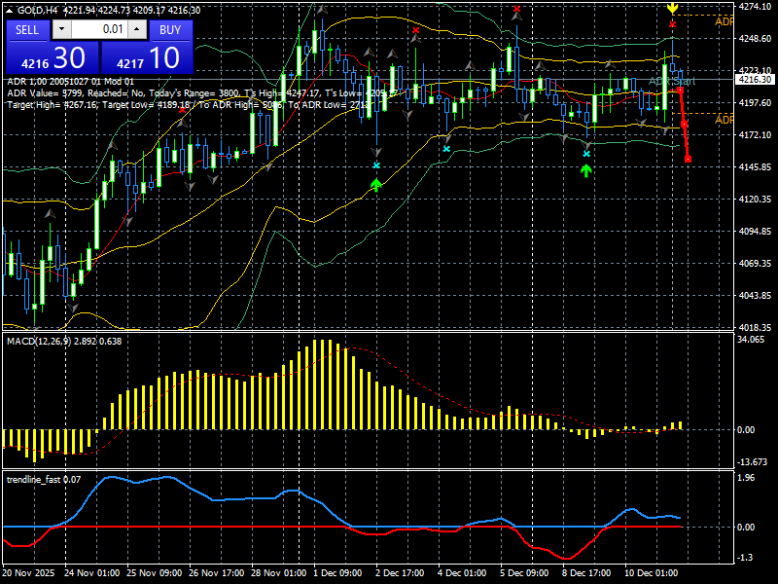This screenshot has height=584, width=778.
Task: Click current price label 4216.30
Action: [756, 80]
